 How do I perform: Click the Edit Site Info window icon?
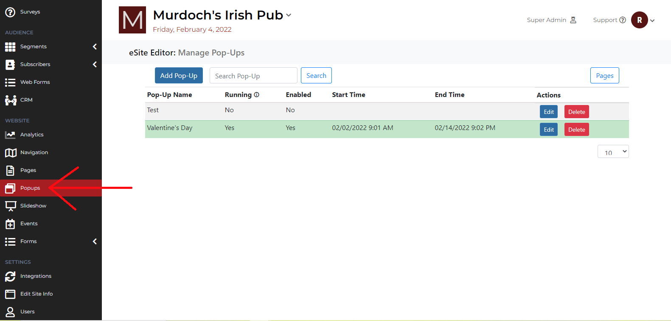[10, 294]
